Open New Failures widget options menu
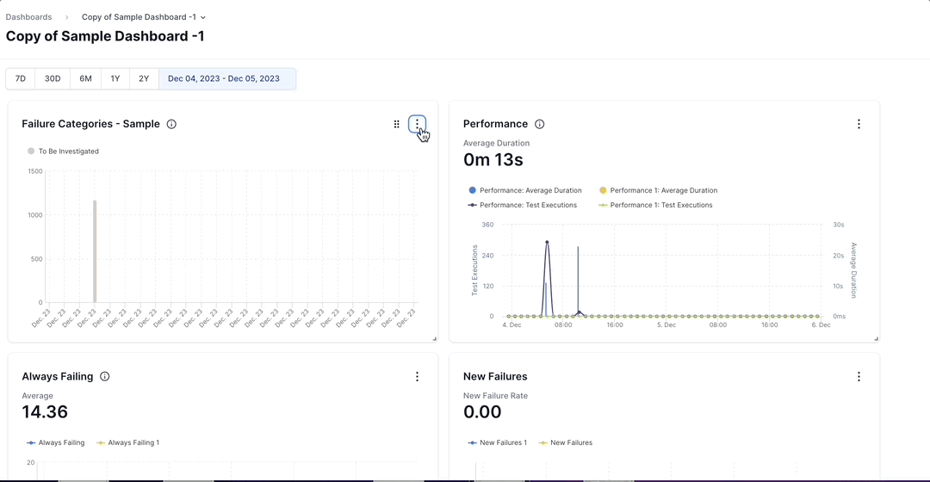 pyautogui.click(x=859, y=376)
